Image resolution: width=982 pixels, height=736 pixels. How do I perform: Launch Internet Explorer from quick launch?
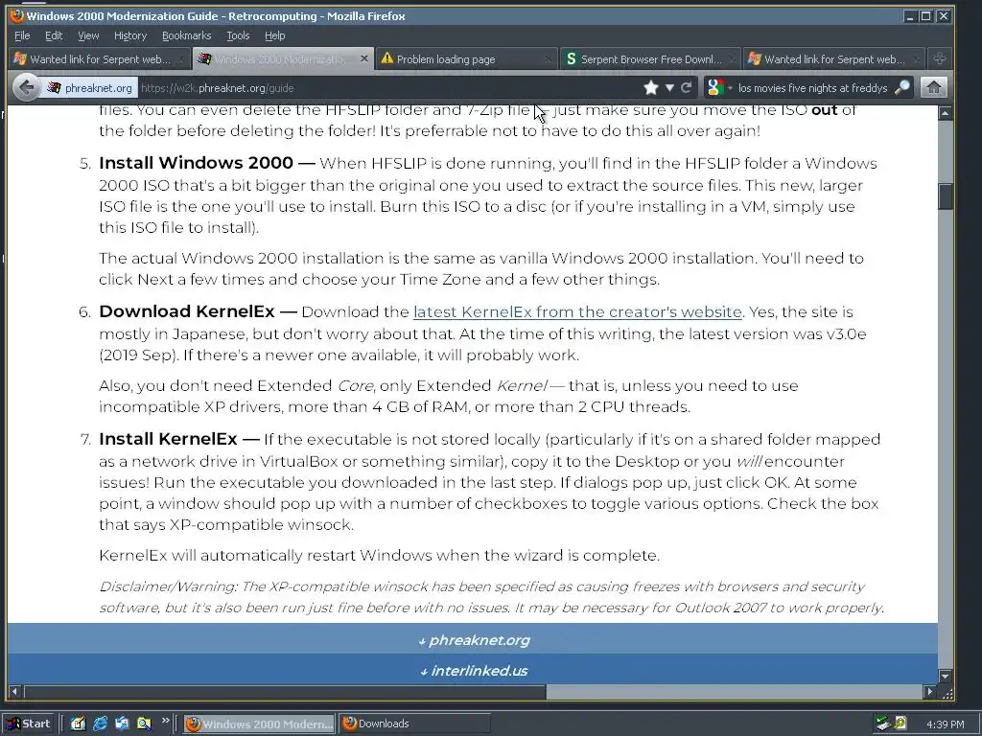[x=100, y=724]
